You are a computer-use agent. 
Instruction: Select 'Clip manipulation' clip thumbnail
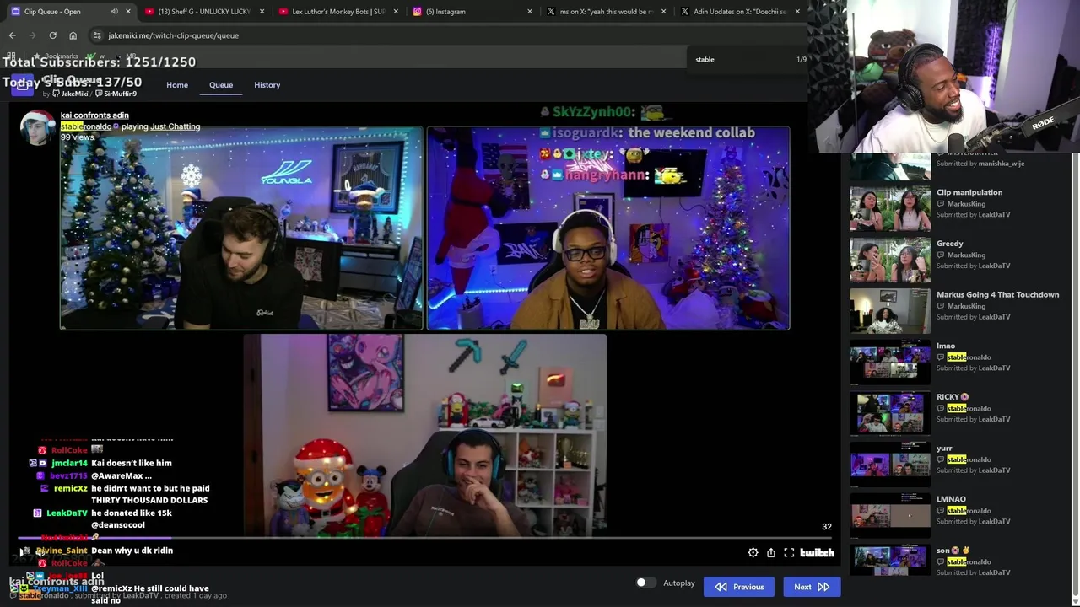coord(890,208)
